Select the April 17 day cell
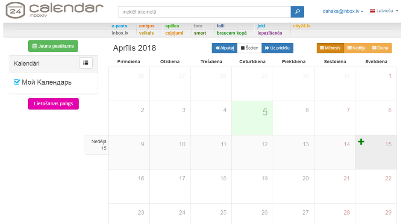Viewport: 406px width, 224px height. point(170,186)
